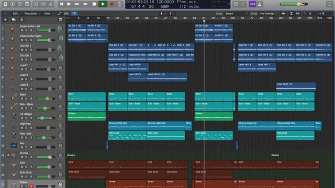335x188 pixels.
Task: Open the View menu
Action: (48, 14)
